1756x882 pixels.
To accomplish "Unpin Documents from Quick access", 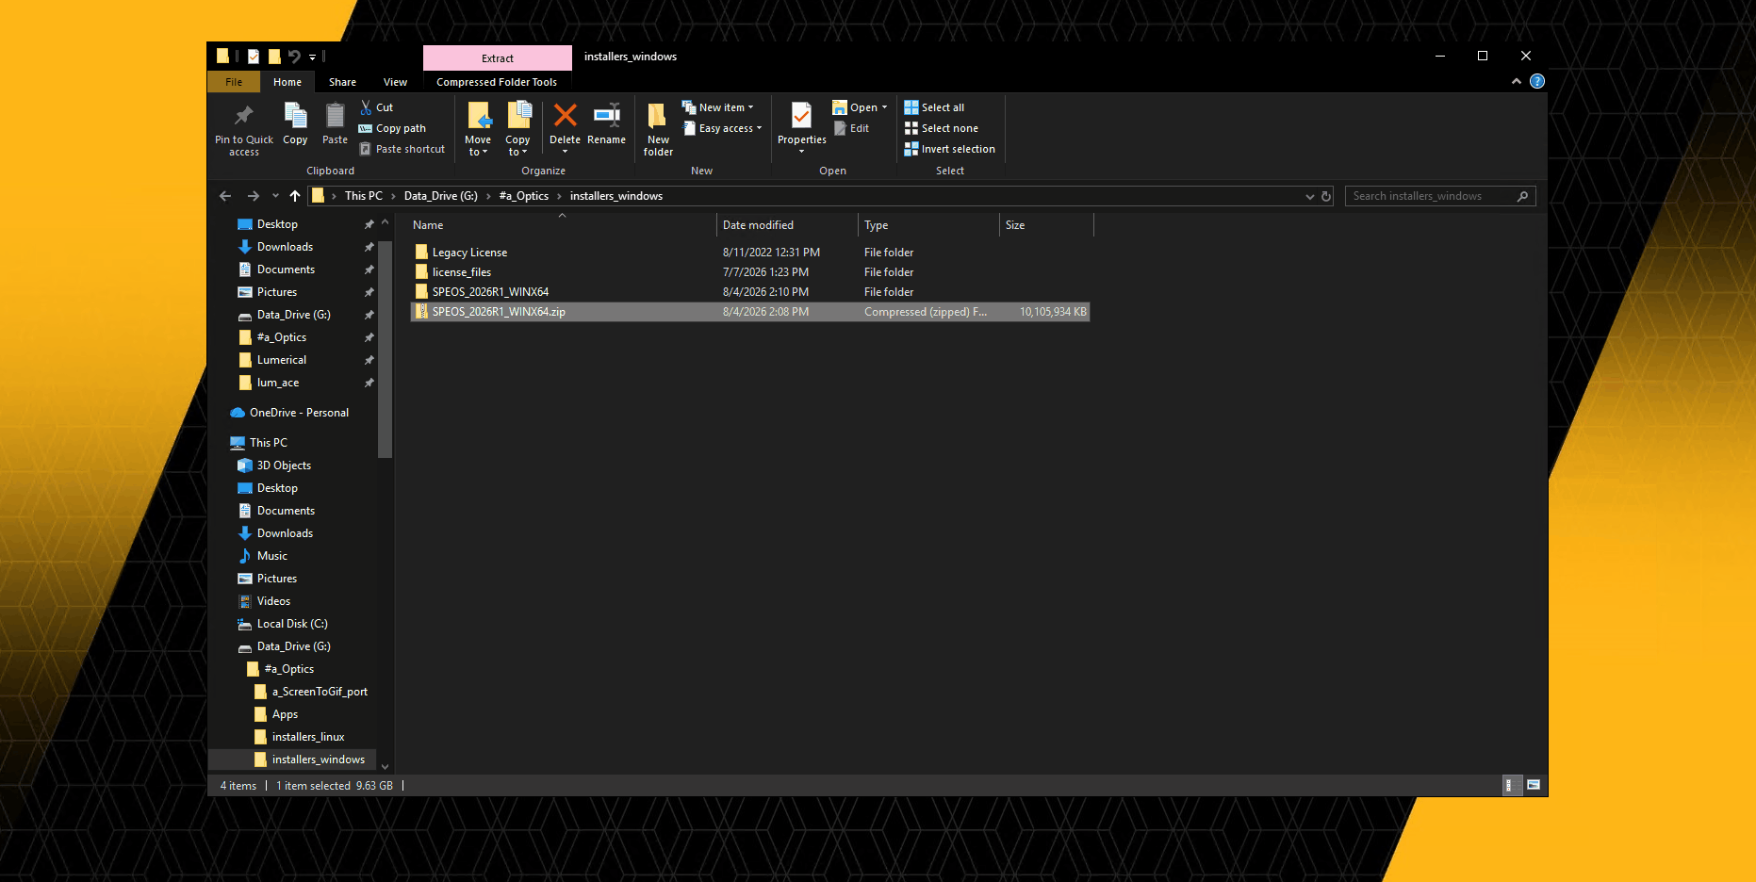I will click(x=369, y=269).
